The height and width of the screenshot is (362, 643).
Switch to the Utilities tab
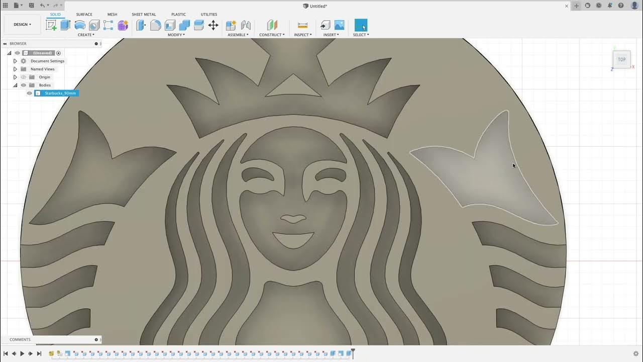click(x=209, y=14)
